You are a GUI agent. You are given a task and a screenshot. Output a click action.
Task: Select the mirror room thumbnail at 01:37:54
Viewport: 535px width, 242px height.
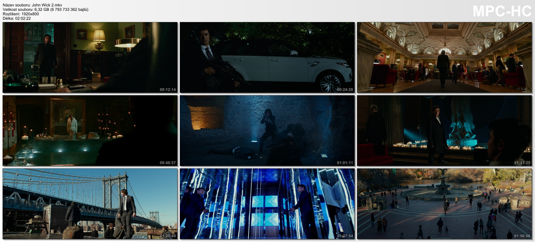coord(267,204)
